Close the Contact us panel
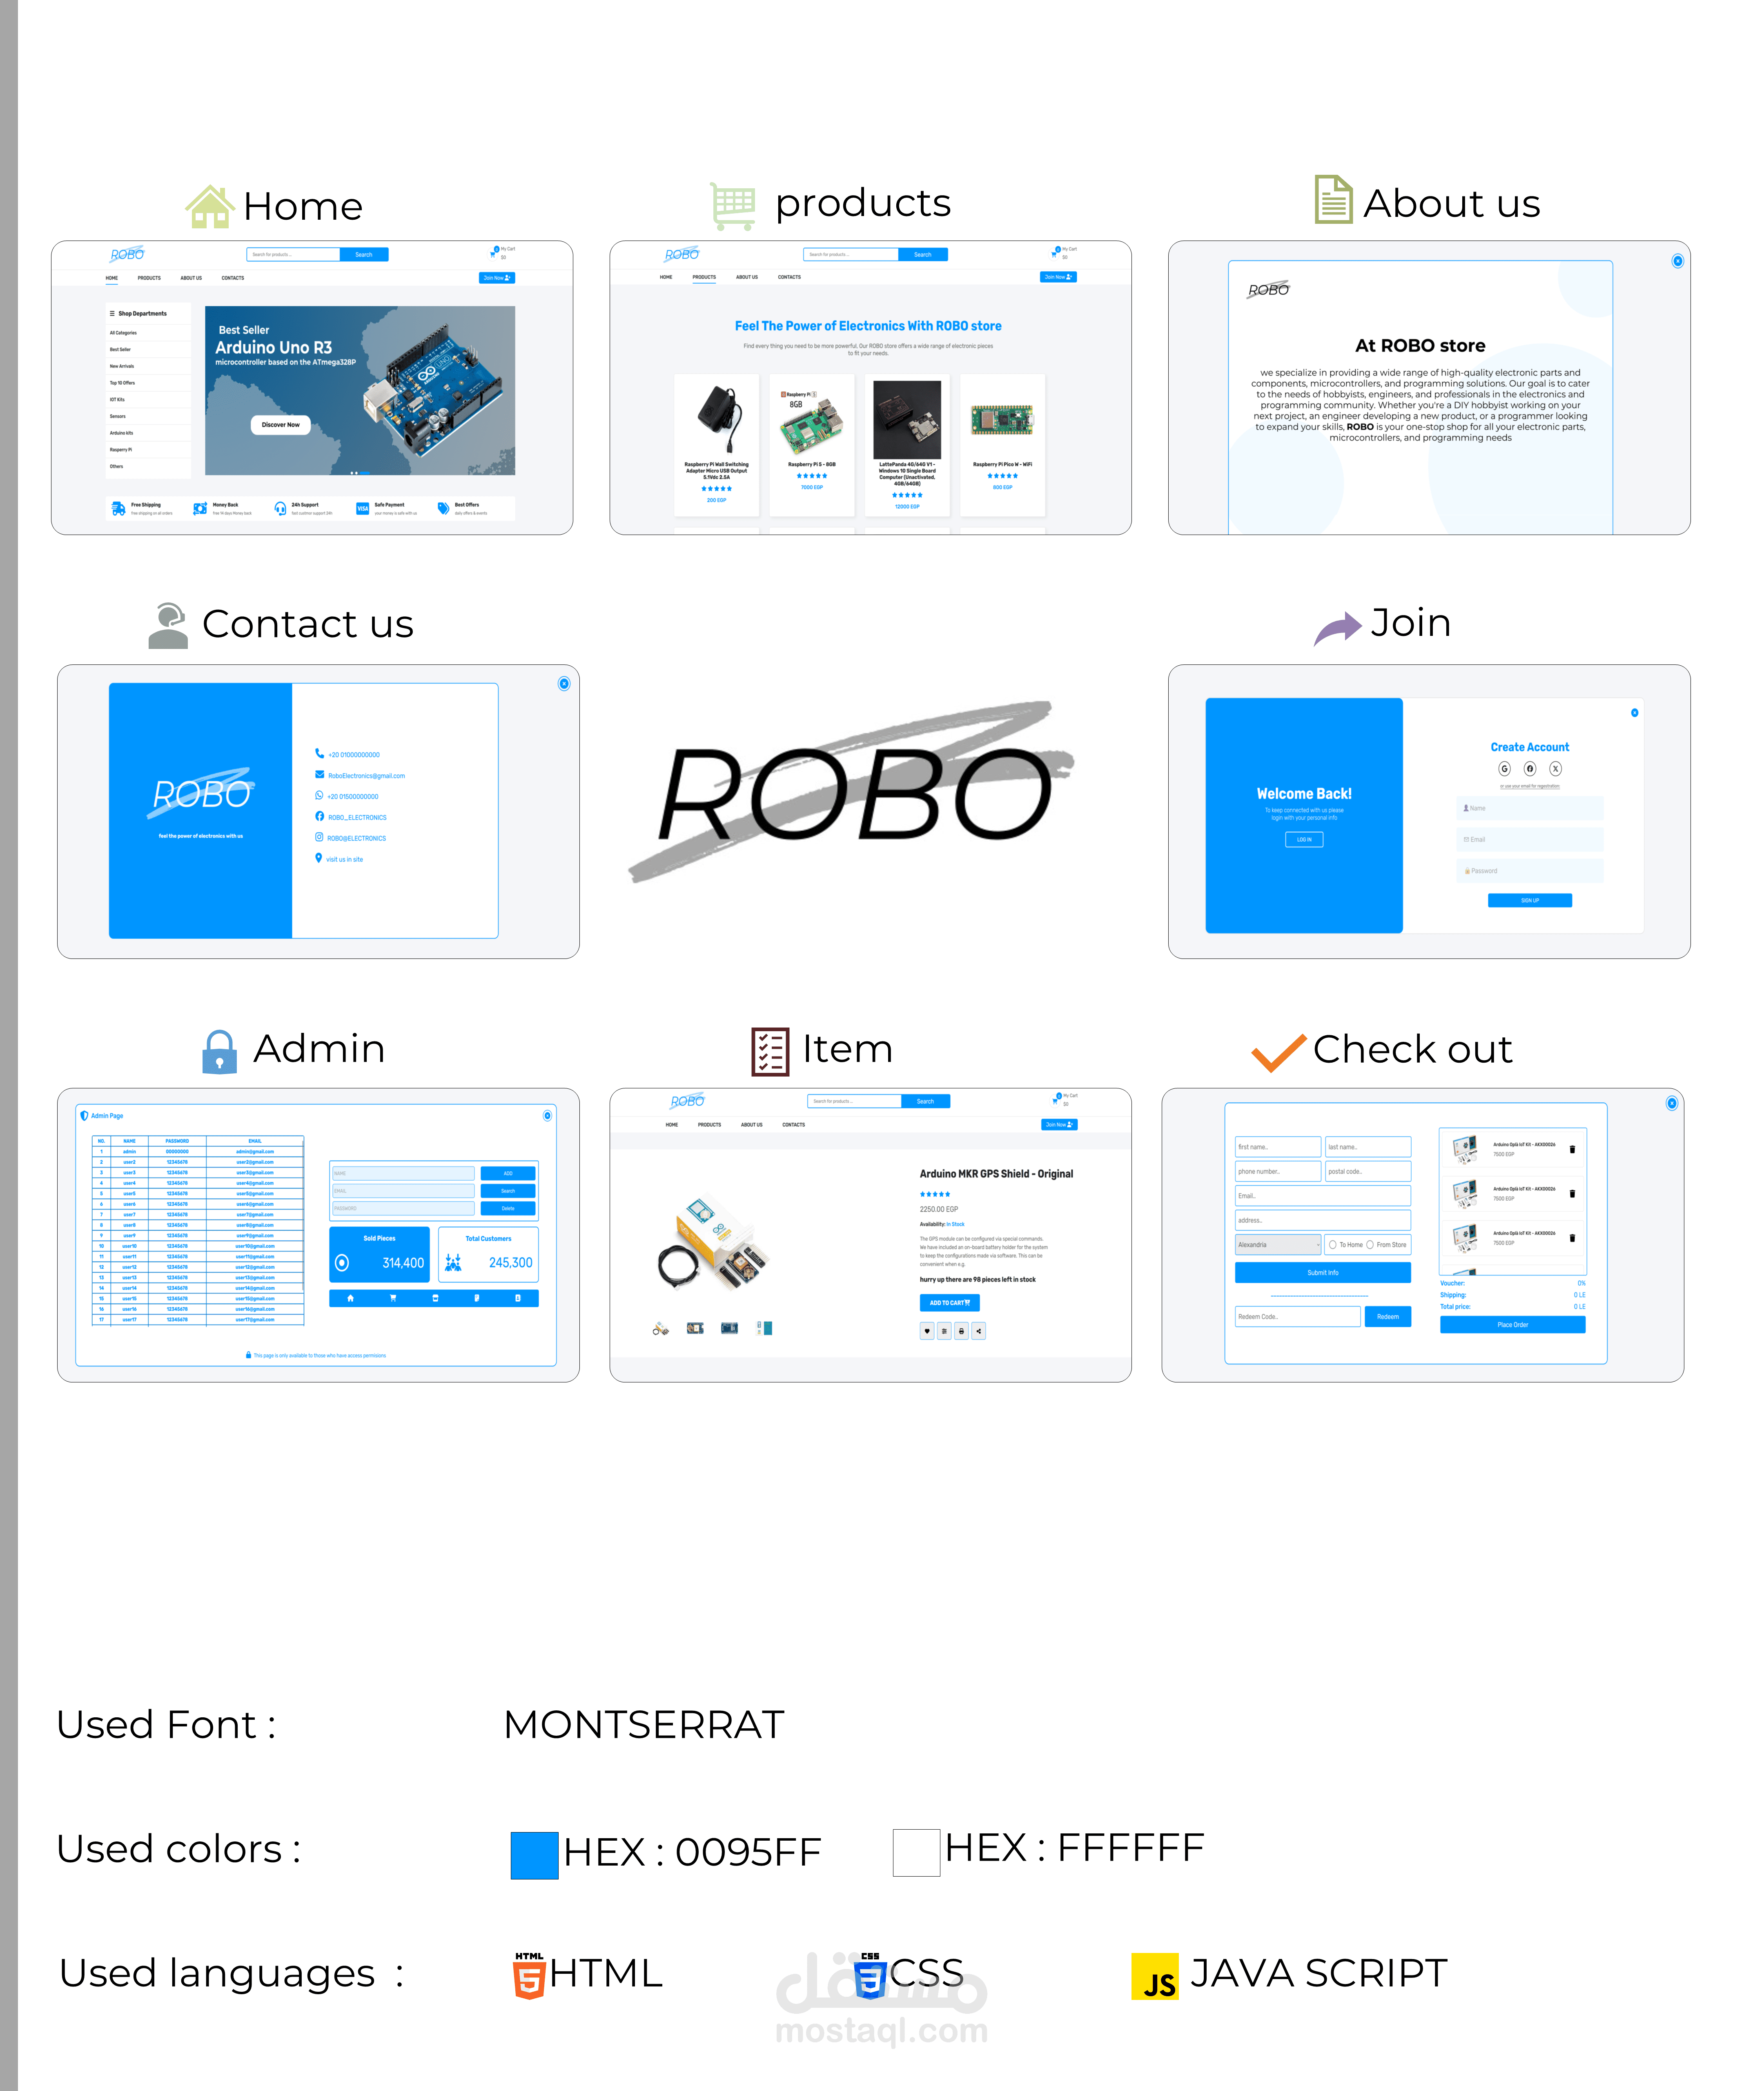Screen dimensions: 1764x2091 coord(563,684)
